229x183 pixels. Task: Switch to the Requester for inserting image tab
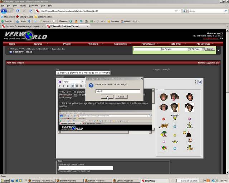click(21, 26)
